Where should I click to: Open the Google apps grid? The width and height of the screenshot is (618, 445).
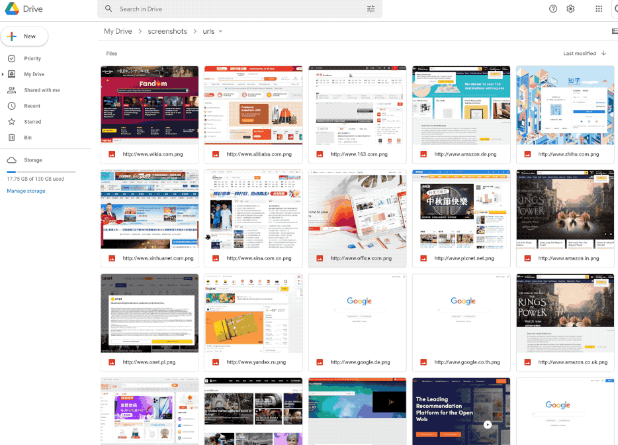point(598,9)
